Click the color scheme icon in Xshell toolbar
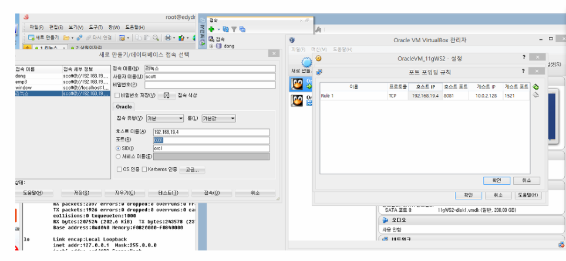The image size is (566, 261). (181, 38)
